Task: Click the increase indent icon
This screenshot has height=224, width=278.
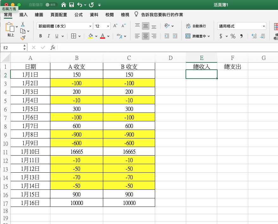Action: pos(174,36)
